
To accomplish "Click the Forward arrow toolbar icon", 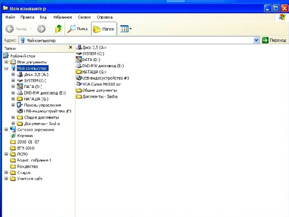I will click(41, 28).
